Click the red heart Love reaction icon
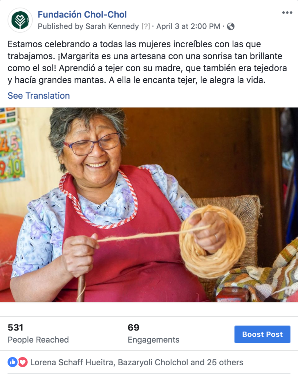This screenshot has width=298, height=374. [23, 362]
